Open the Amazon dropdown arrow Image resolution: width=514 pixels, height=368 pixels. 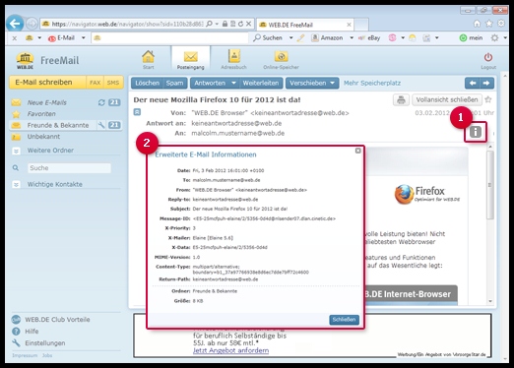352,38
